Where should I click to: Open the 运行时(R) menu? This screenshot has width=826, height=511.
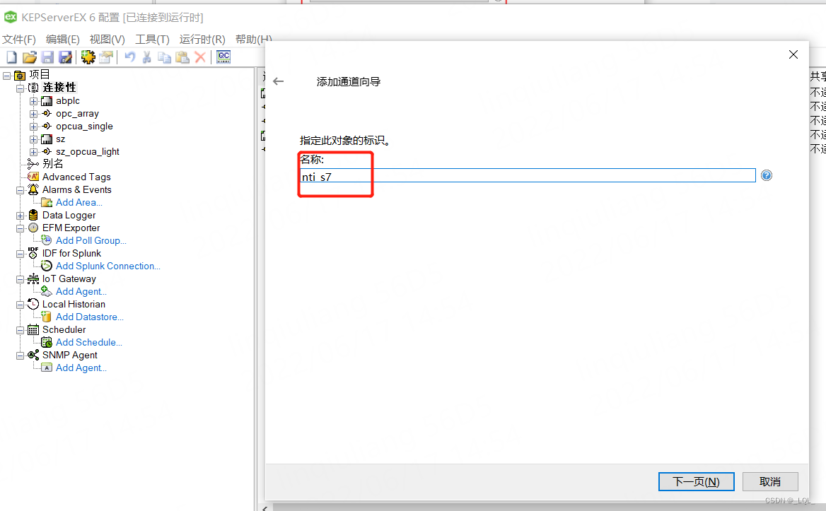pyautogui.click(x=202, y=40)
